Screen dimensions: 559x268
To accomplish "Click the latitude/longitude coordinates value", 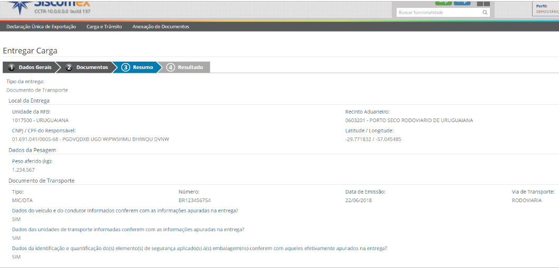I will 373,139.
